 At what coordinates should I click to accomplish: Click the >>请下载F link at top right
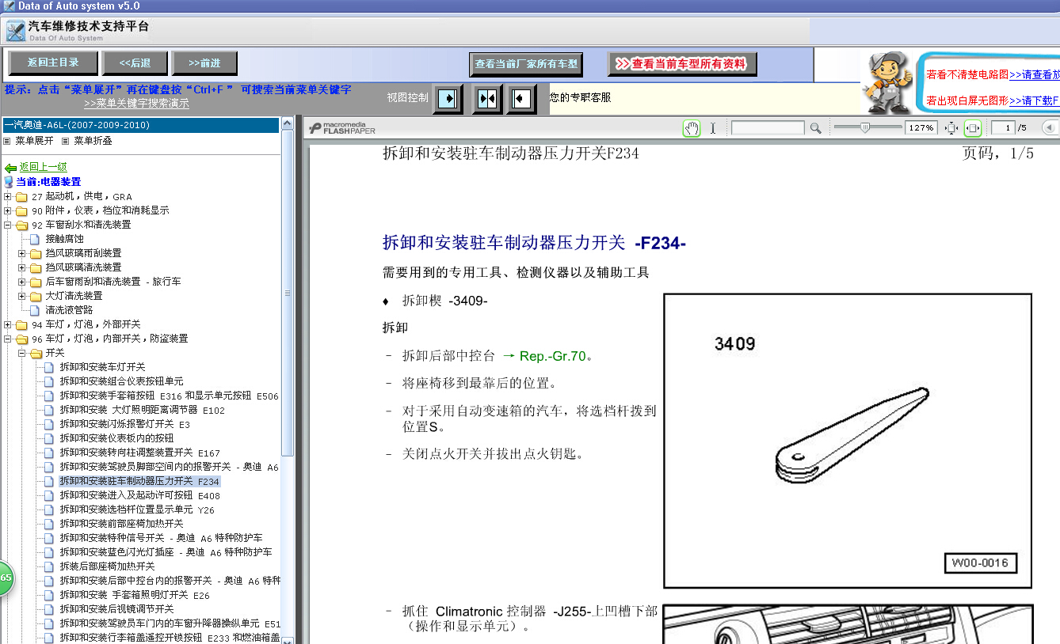pos(1034,101)
